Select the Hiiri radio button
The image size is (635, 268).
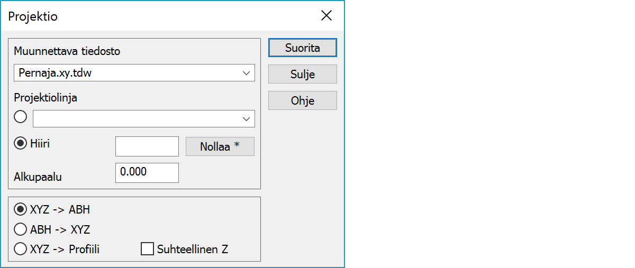[21, 144]
